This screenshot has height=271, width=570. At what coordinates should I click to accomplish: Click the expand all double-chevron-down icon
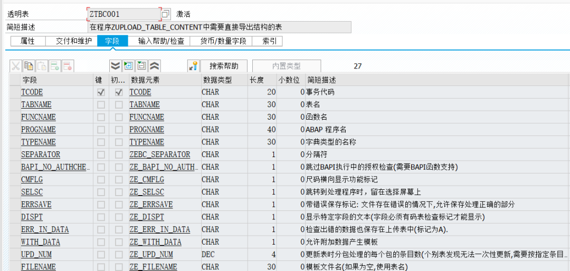click(116, 66)
